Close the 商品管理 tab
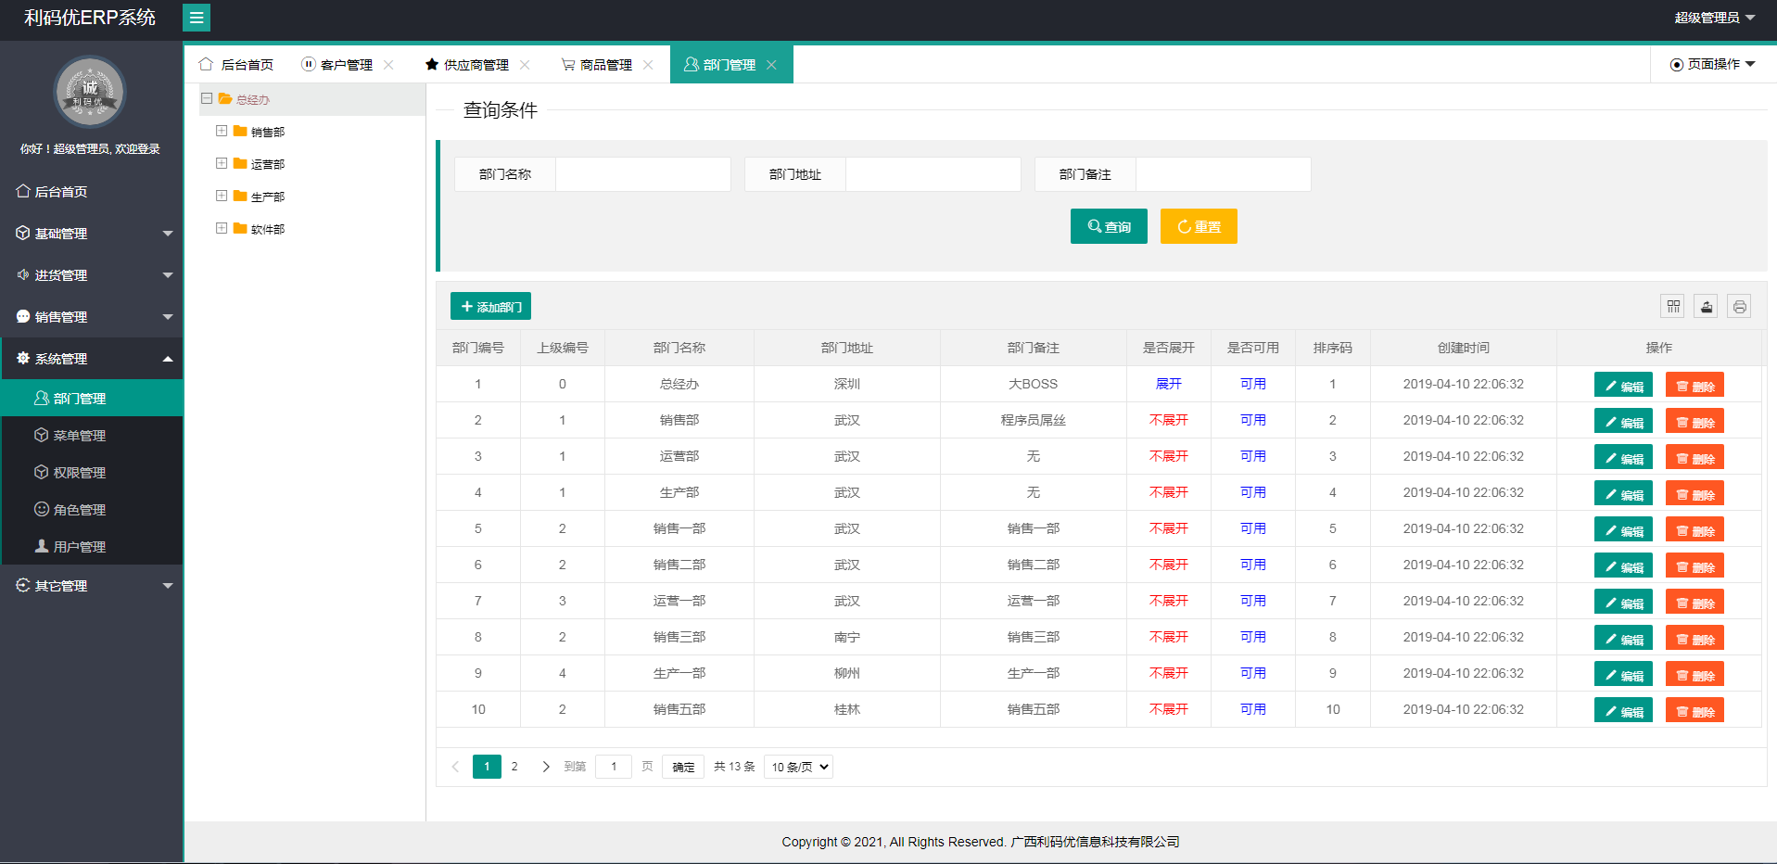This screenshot has width=1777, height=864. pos(648,65)
